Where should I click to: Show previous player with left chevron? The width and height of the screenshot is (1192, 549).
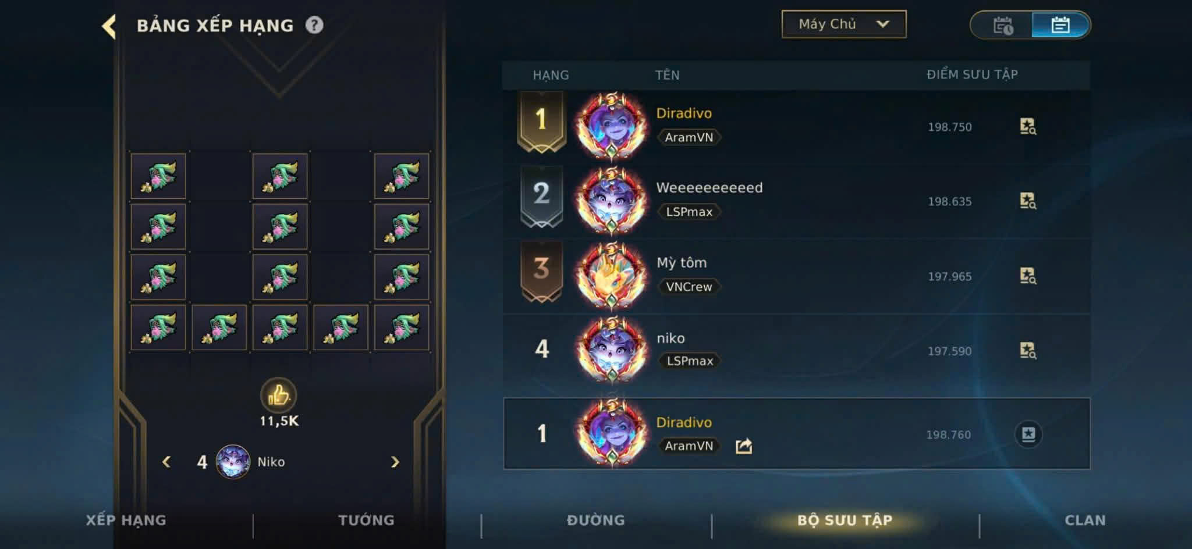(x=166, y=462)
